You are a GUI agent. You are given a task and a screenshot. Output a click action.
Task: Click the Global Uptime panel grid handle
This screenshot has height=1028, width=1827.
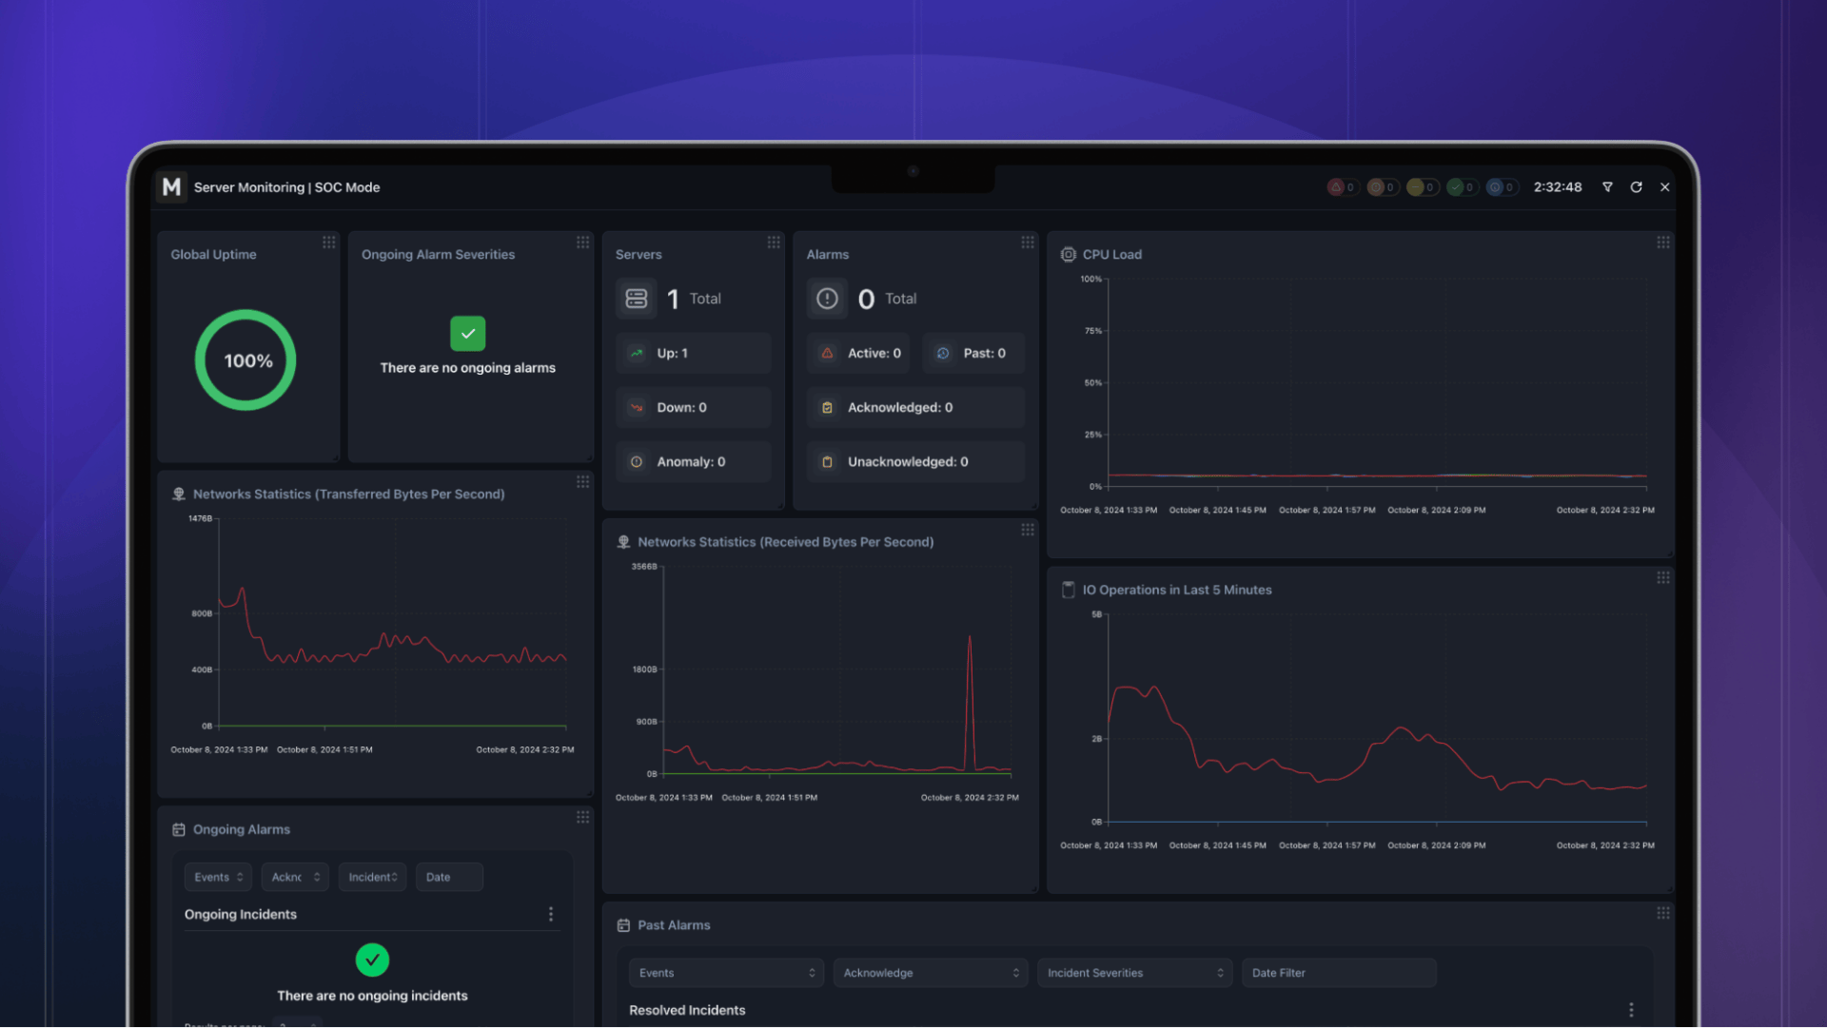[328, 242]
